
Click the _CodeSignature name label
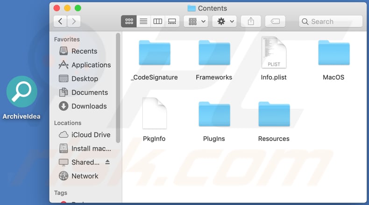155,77
